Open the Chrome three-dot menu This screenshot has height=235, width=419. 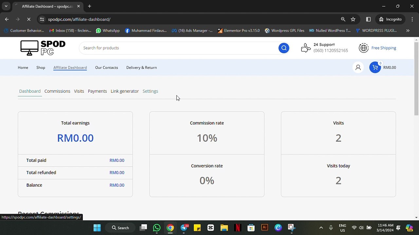(x=412, y=19)
